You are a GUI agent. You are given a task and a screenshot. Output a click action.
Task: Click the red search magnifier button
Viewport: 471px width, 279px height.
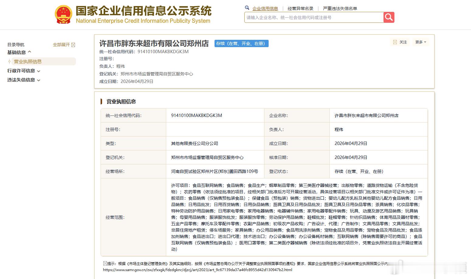[x=389, y=17]
